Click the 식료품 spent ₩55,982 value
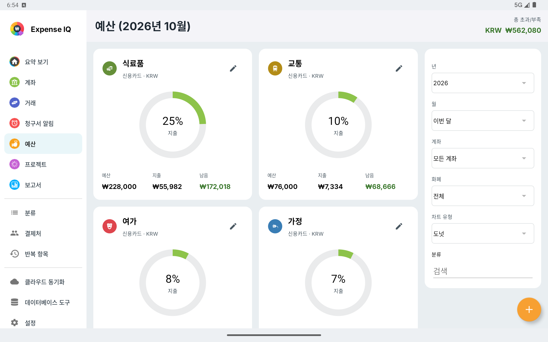The height and width of the screenshot is (342, 548). (167, 187)
